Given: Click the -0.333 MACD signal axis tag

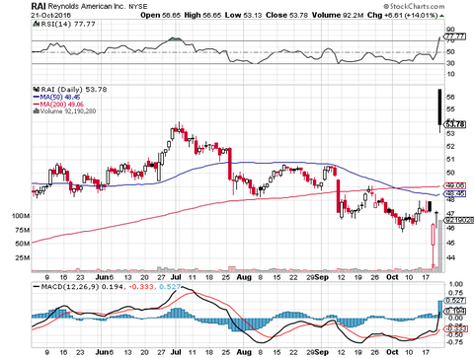Looking at the screenshot, I should coord(455,328).
